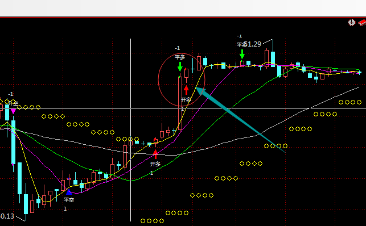Open the clock icon in chart corner

352,23
